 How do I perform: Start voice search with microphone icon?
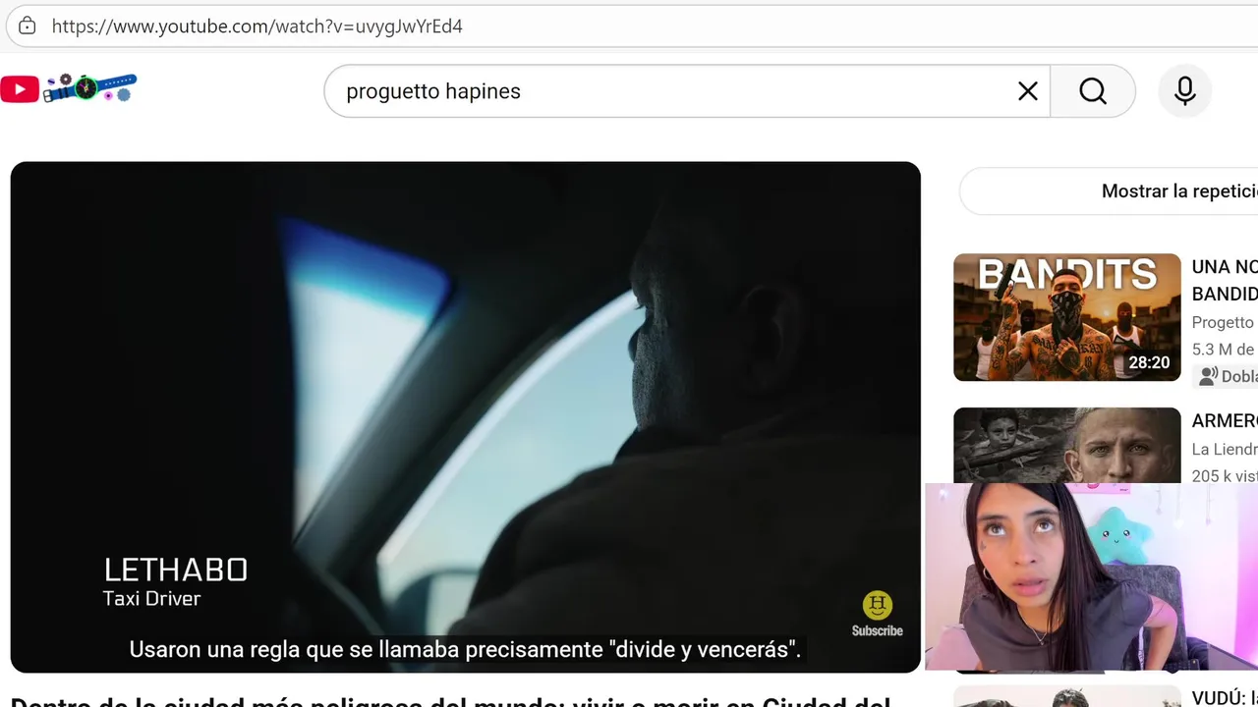[1185, 91]
